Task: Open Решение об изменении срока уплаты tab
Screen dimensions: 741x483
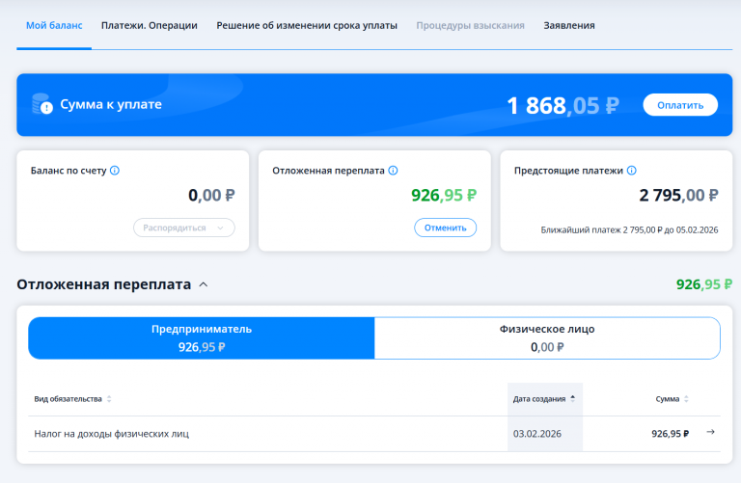Action: click(307, 25)
